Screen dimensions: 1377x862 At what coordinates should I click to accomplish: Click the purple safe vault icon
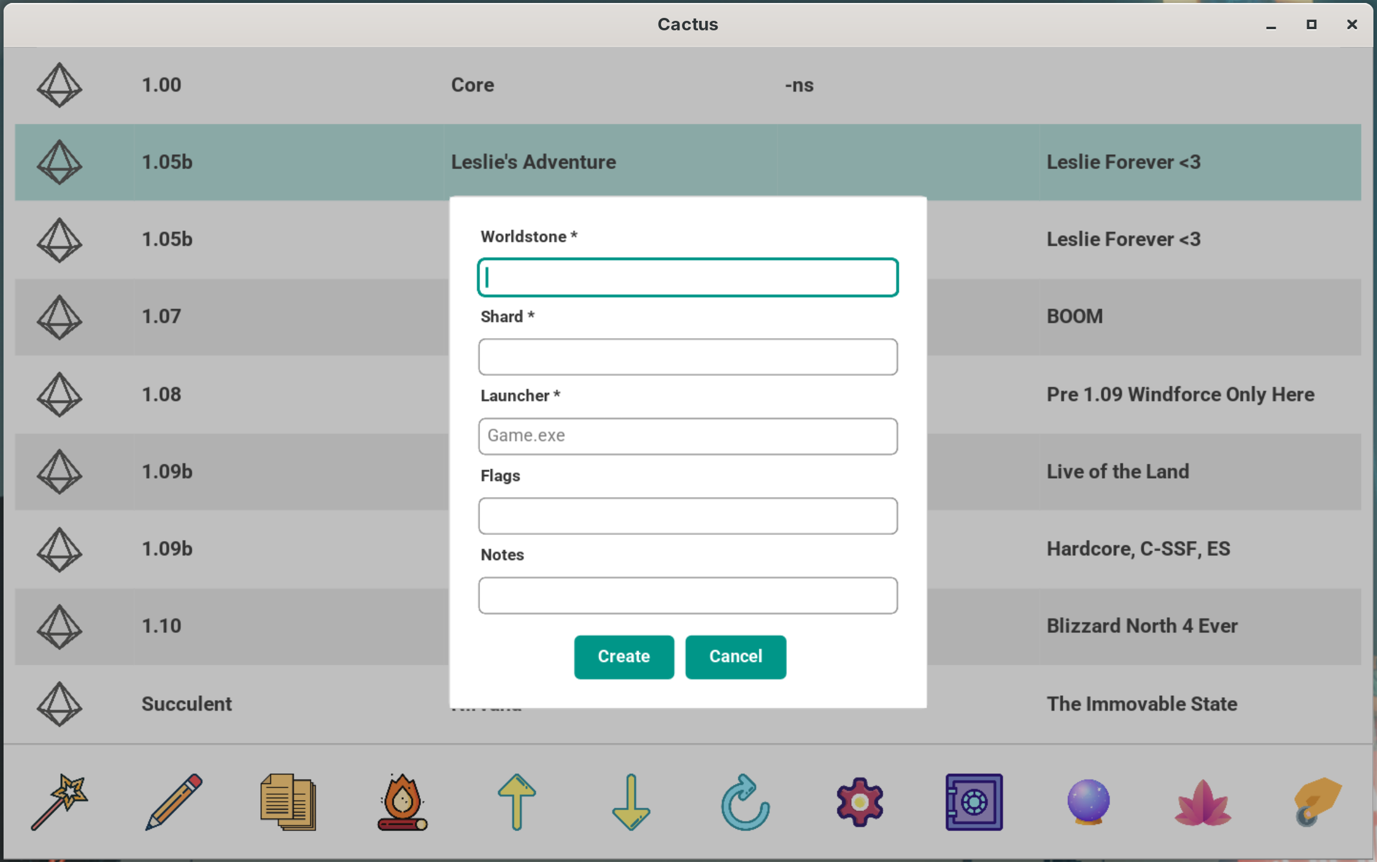pyautogui.click(x=974, y=802)
